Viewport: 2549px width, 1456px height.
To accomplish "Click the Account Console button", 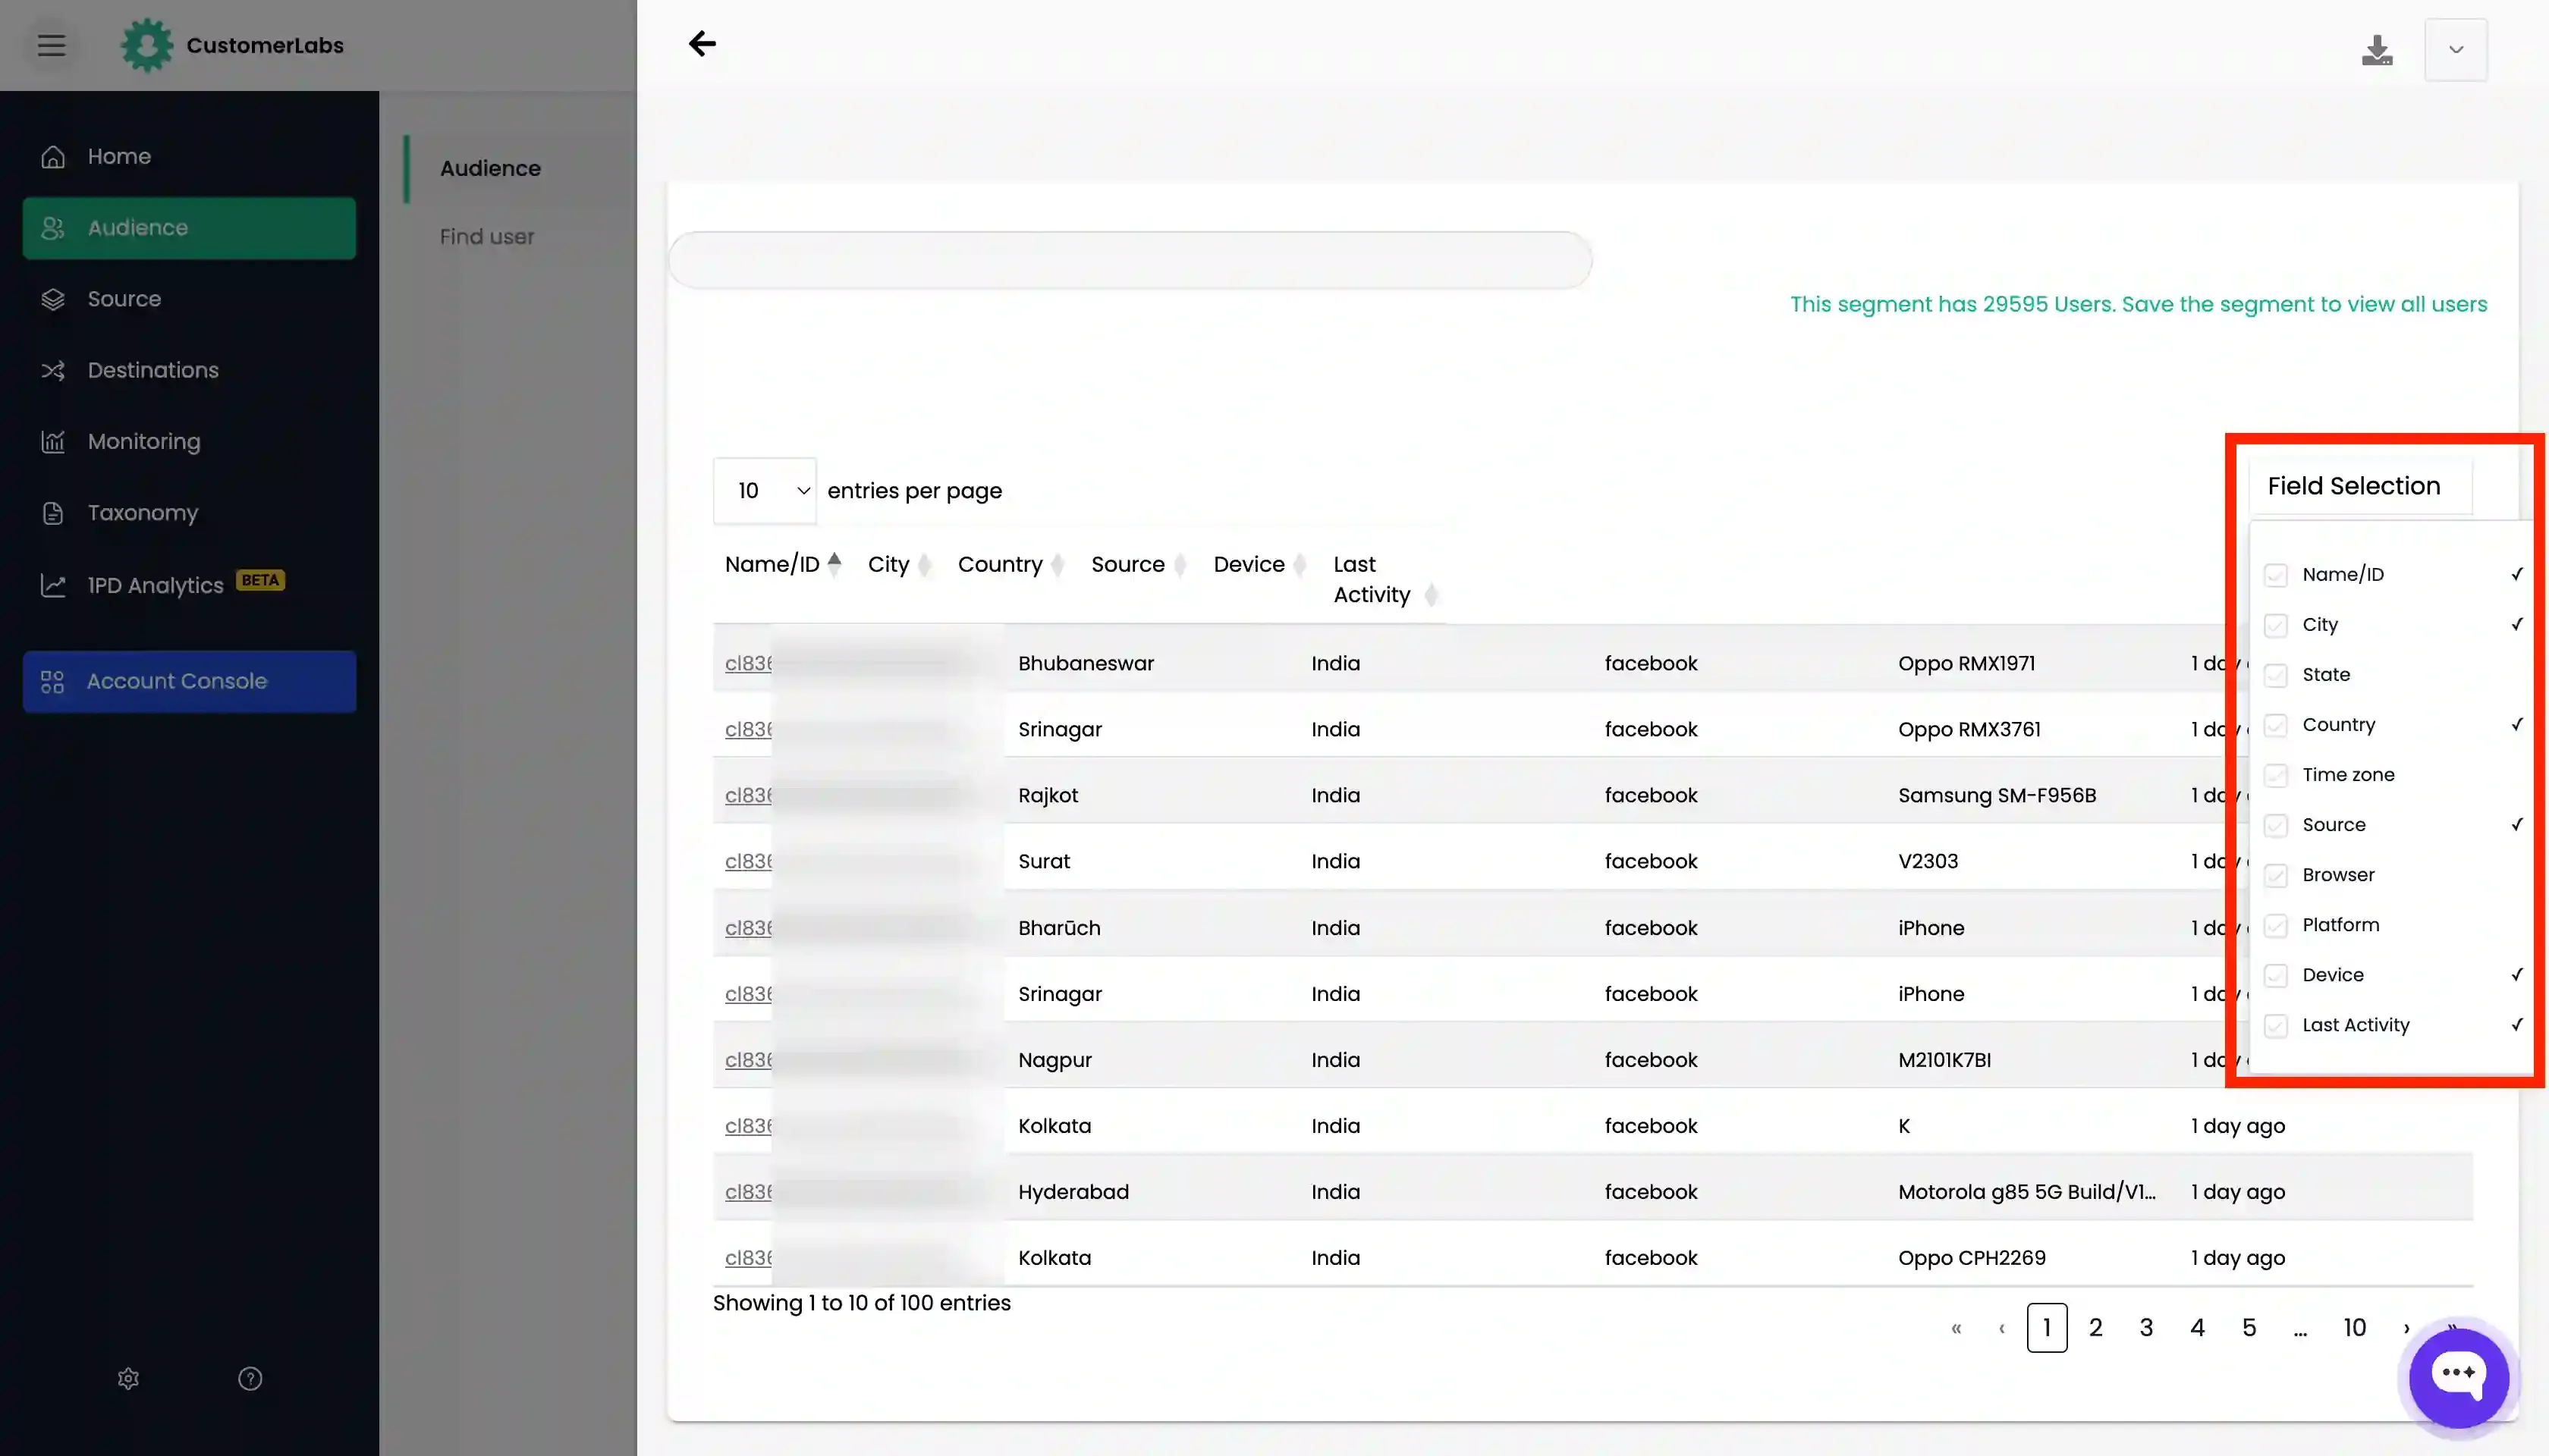I will coord(189,681).
